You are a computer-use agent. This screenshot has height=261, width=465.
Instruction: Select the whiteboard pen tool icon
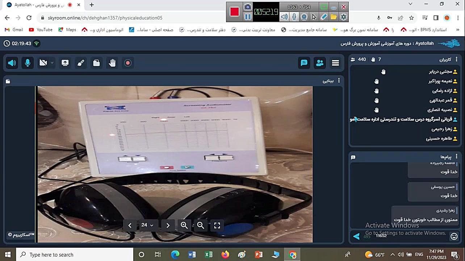tap(81, 63)
